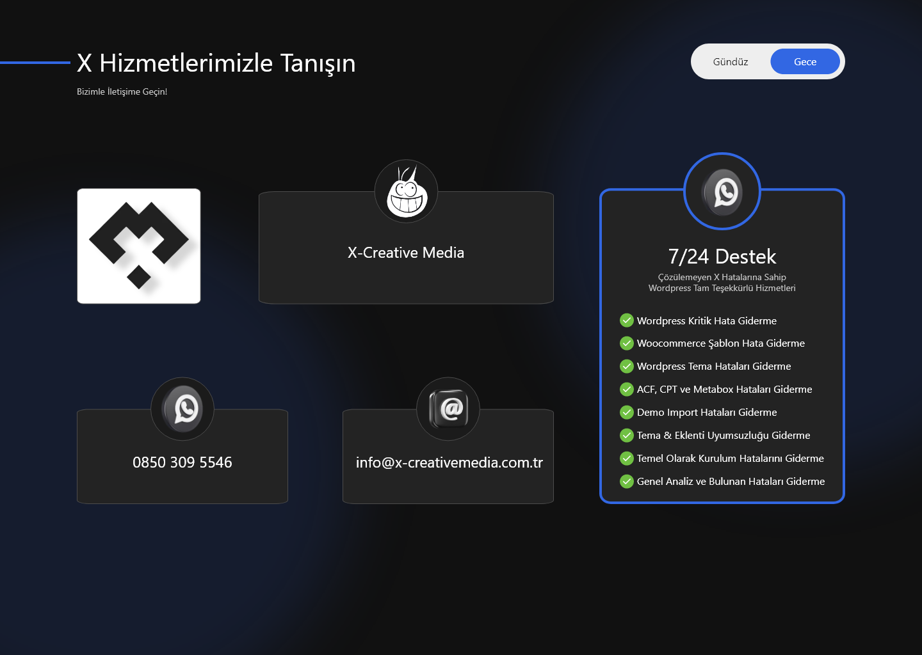
Task: Select the Gece (night) mode option
Action: [x=805, y=61]
